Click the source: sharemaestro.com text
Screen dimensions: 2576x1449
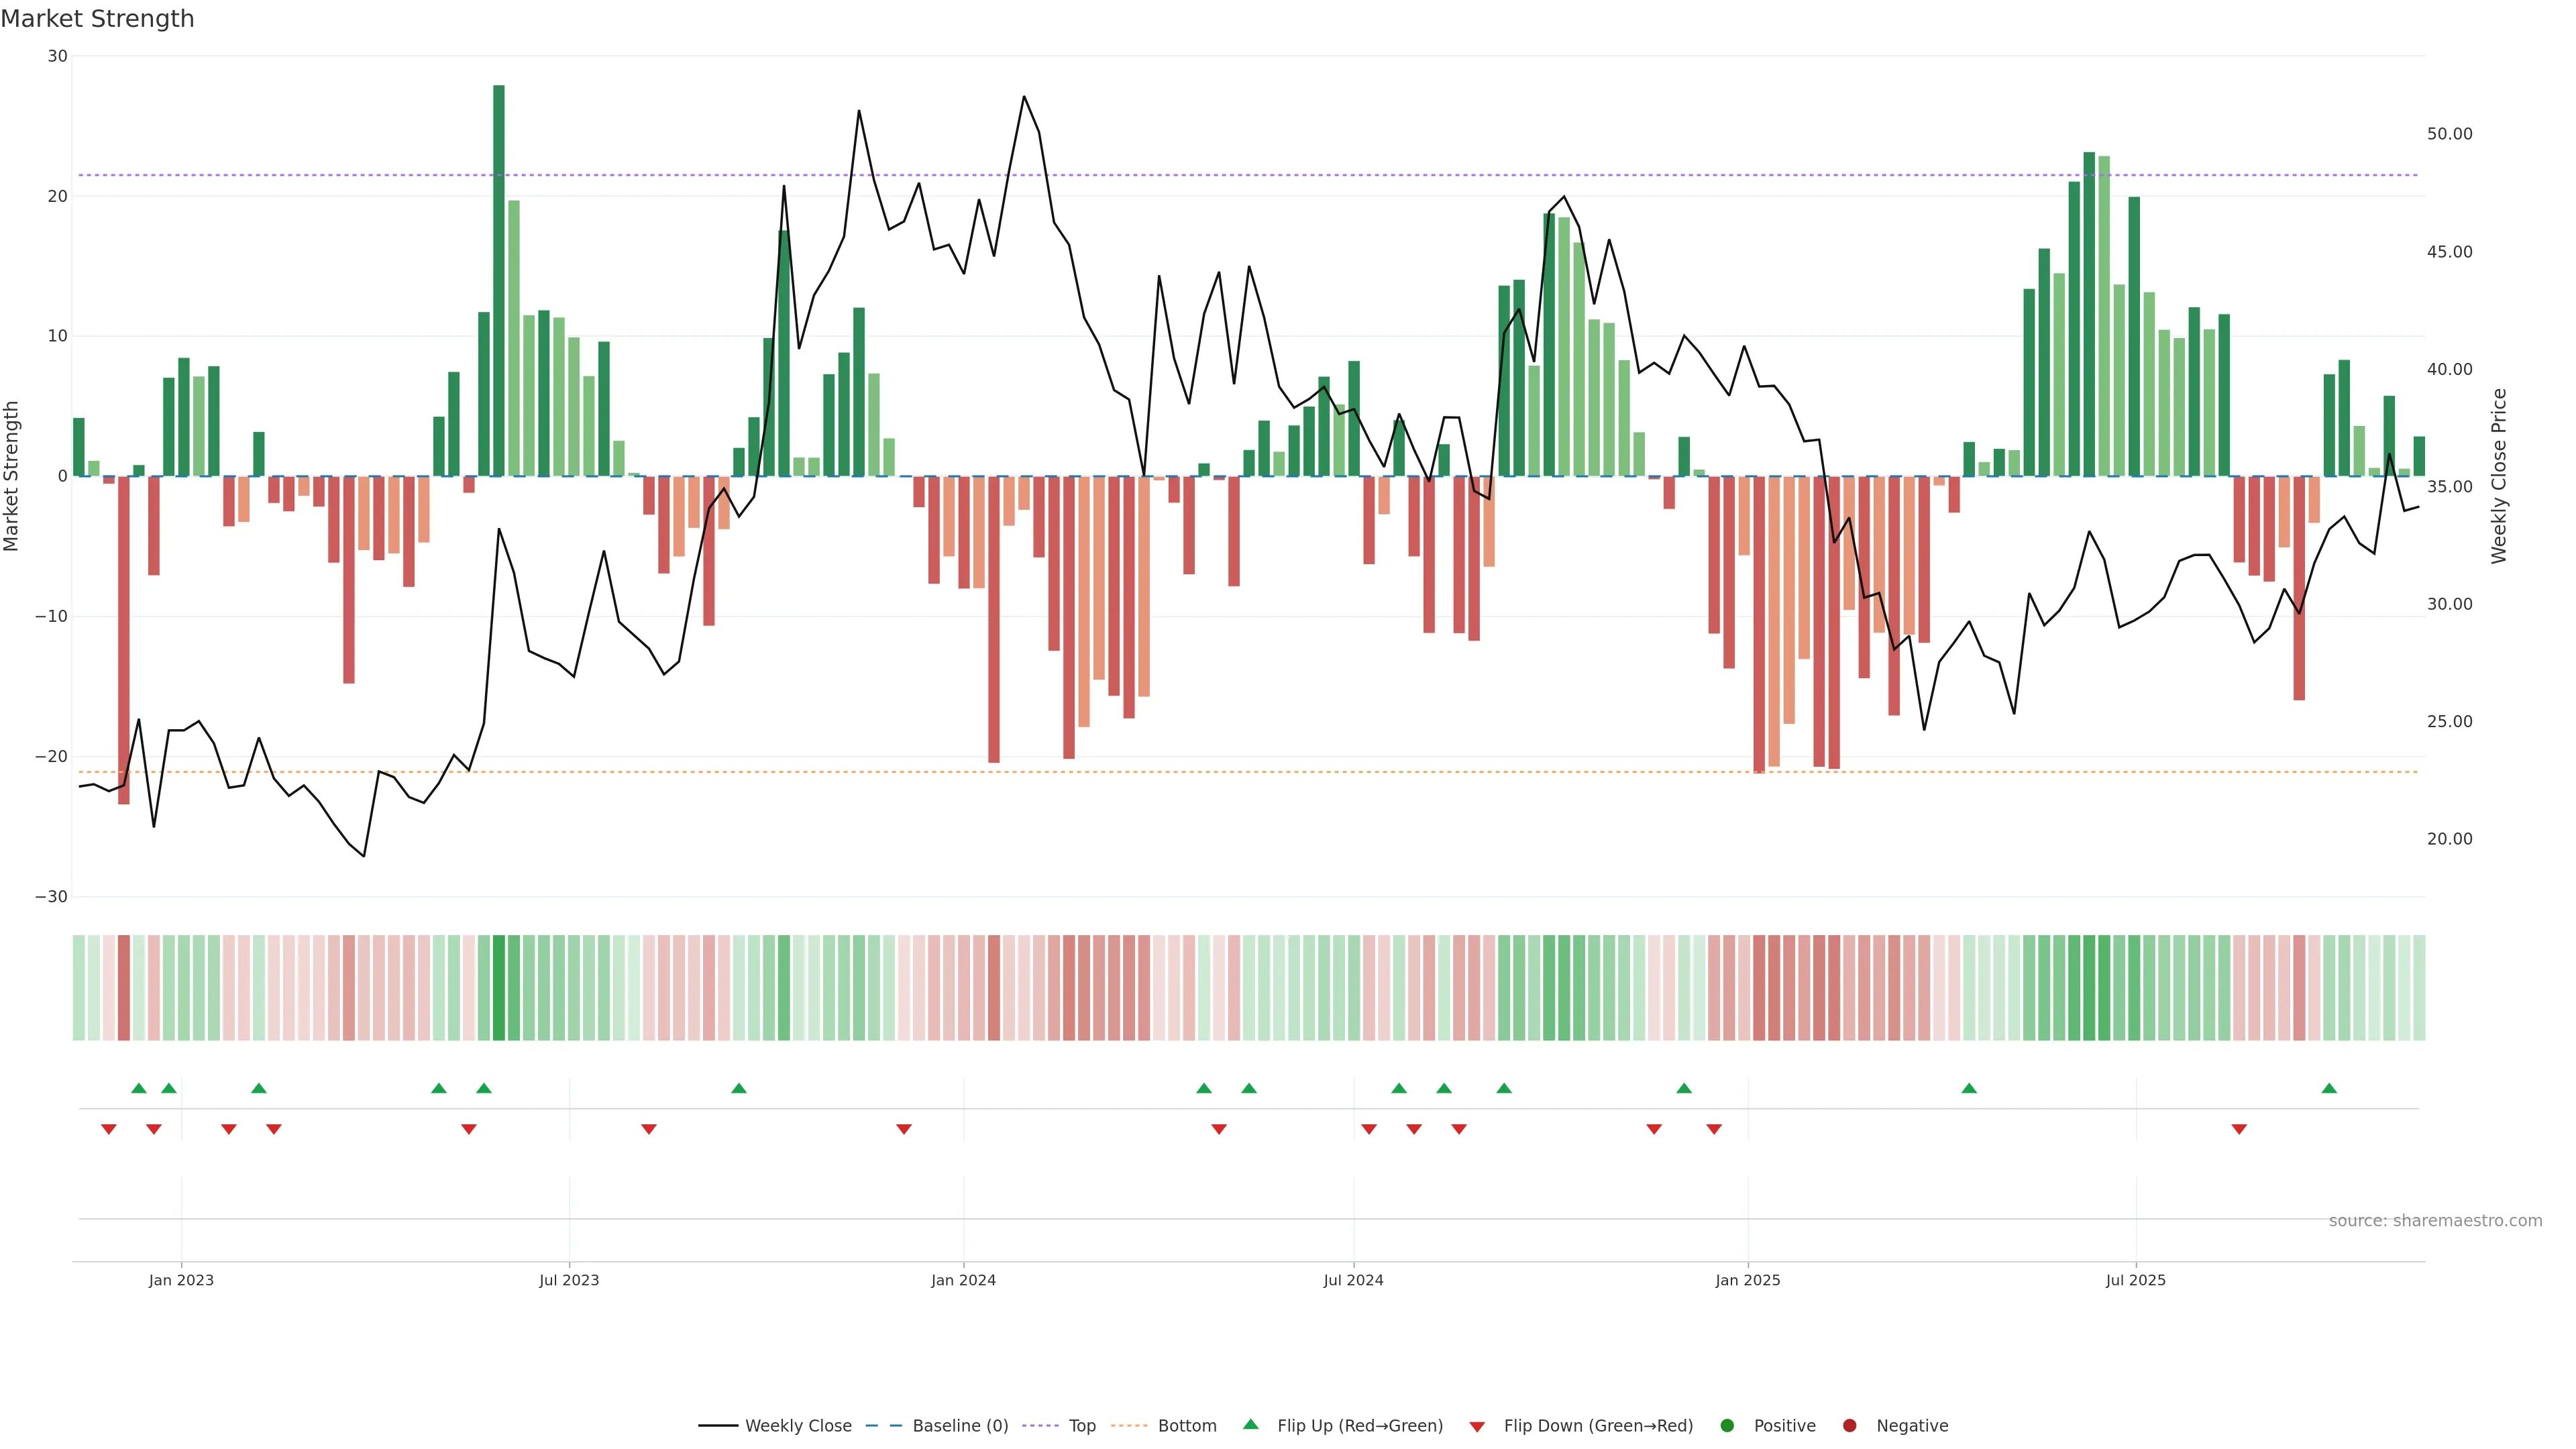click(x=2435, y=1221)
